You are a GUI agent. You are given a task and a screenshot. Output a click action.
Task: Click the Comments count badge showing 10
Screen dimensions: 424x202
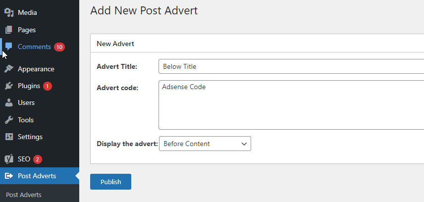(x=59, y=47)
